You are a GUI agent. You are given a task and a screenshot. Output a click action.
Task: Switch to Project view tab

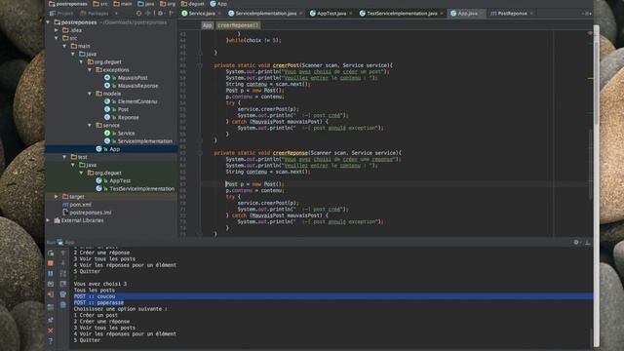point(61,13)
